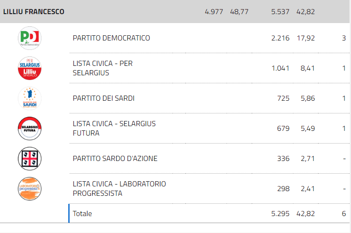The image size is (351, 233).
Task: Click the Totale row label
Action: 82,214
